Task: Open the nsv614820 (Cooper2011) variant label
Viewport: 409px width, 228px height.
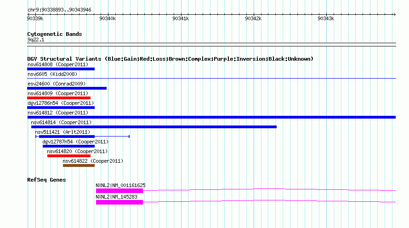Action: [x=77, y=151]
